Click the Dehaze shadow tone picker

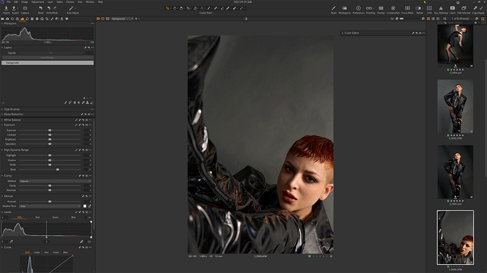[89, 206]
